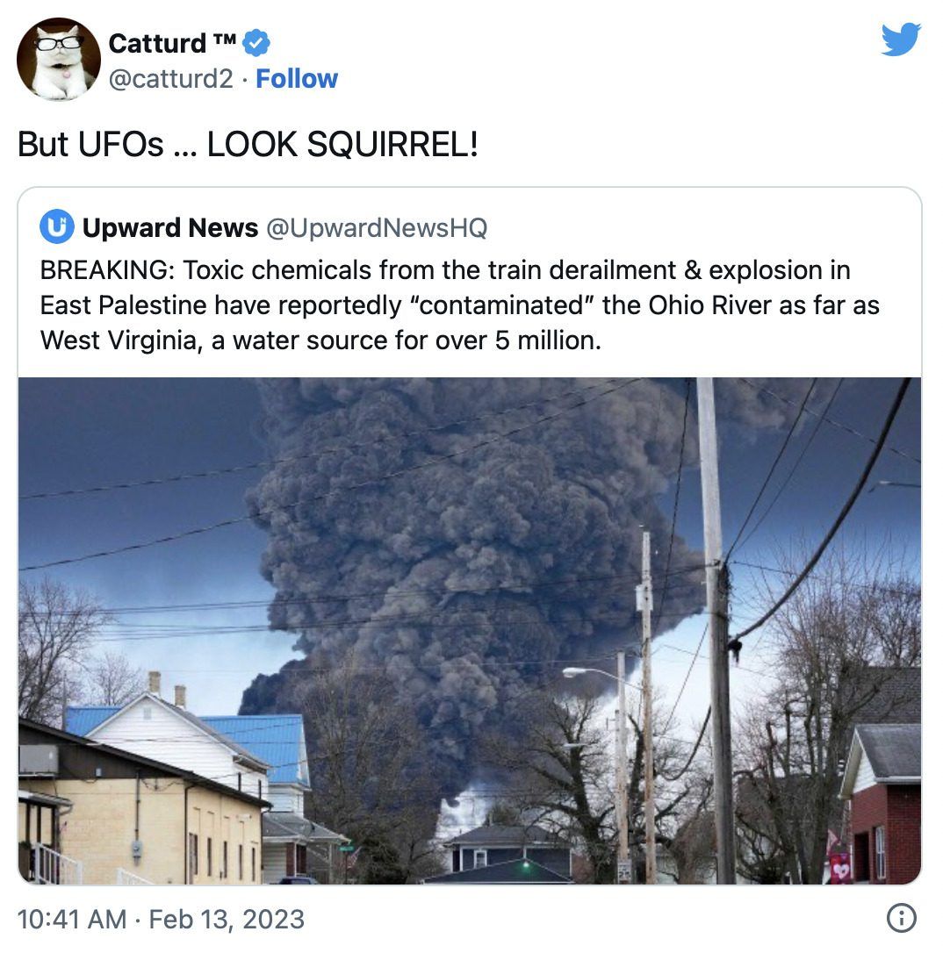Follow the @catturd2 account

(297, 79)
